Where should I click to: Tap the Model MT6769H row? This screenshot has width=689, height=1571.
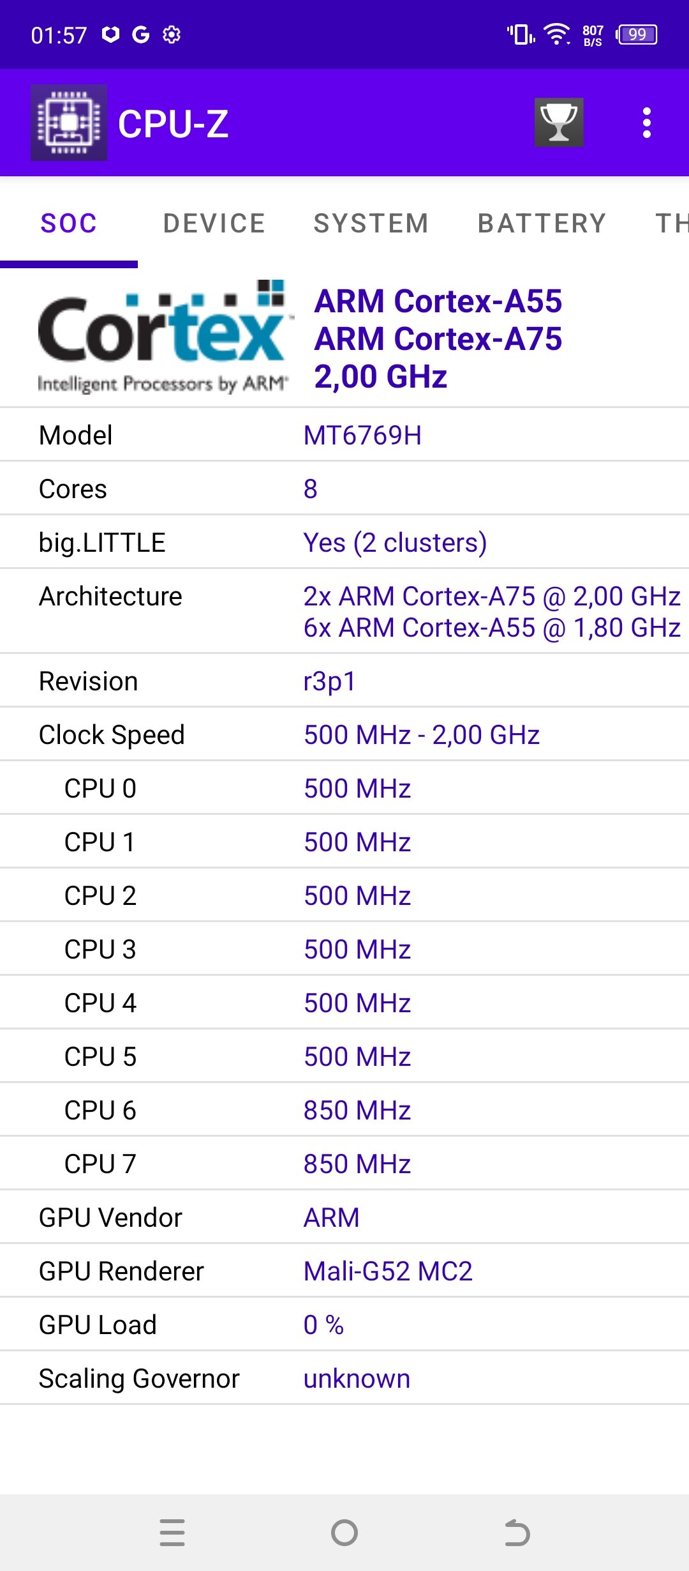[x=344, y=436]
